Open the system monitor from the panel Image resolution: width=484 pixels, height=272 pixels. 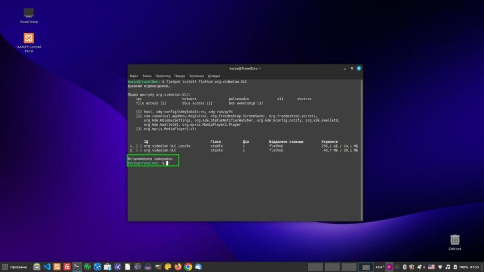[x=87, y=267]
